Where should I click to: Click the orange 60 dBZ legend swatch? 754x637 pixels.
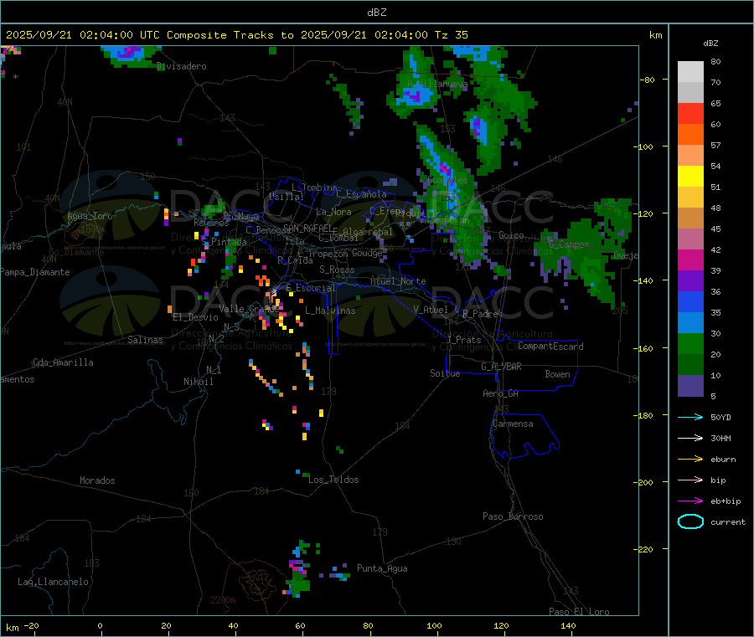click(x=690, y=135)
